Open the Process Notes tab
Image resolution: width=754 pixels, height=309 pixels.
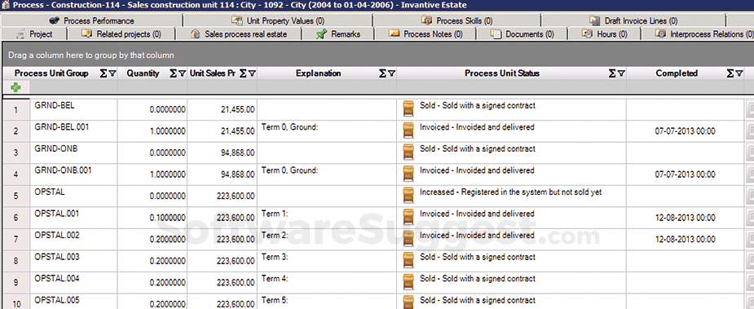coord(425,34)
